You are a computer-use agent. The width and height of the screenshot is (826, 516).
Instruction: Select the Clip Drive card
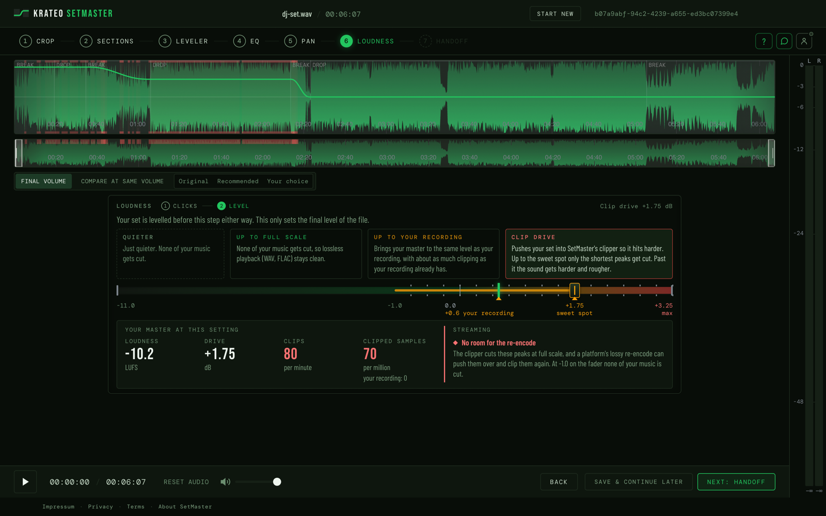click(589, 254)
